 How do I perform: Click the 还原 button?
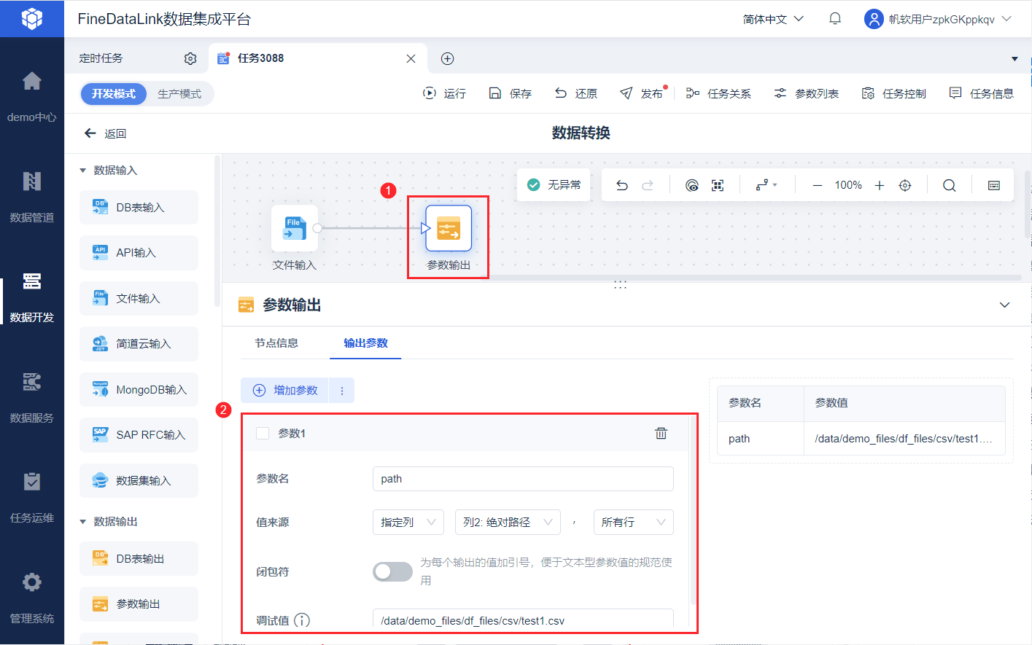tap(575, 93)
